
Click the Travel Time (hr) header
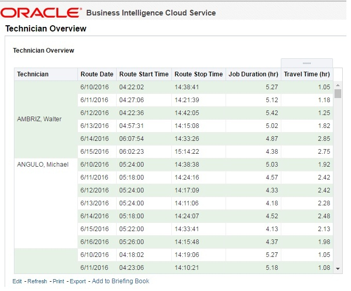click(307, 74)
